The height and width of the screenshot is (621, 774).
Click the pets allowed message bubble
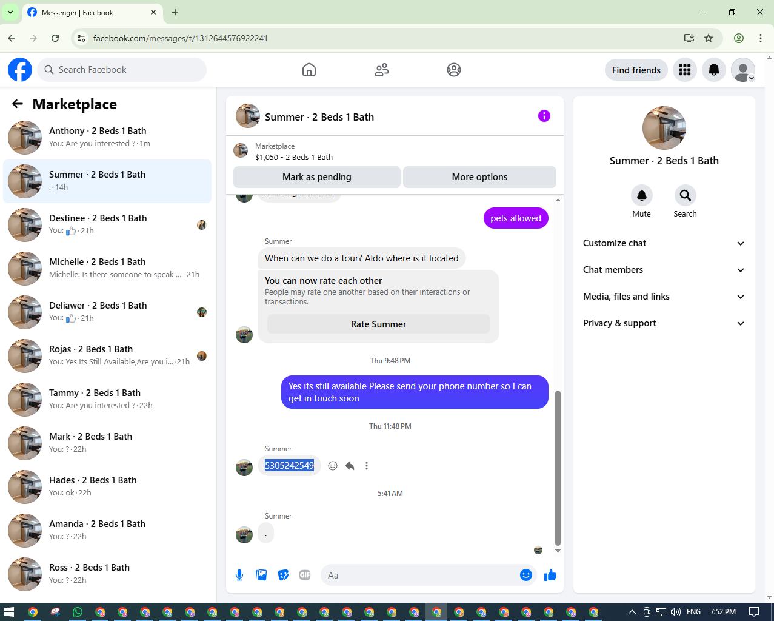click(516, 218)
